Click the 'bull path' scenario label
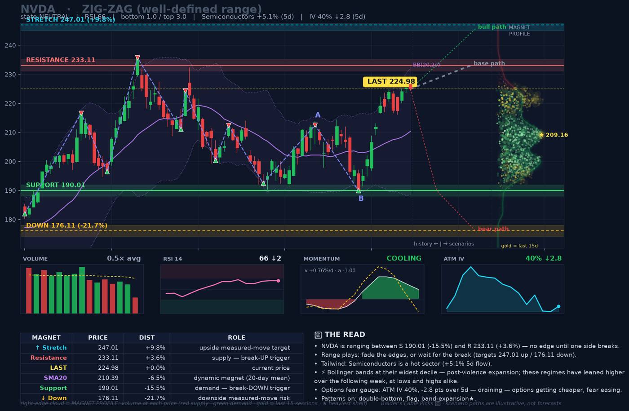 (492, 27)
